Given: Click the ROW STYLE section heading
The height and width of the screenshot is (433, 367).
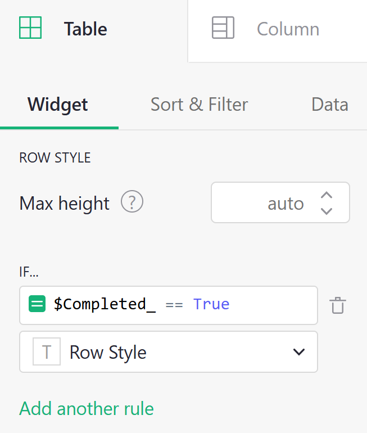Looking at the screenshot, I should (55, 158).
